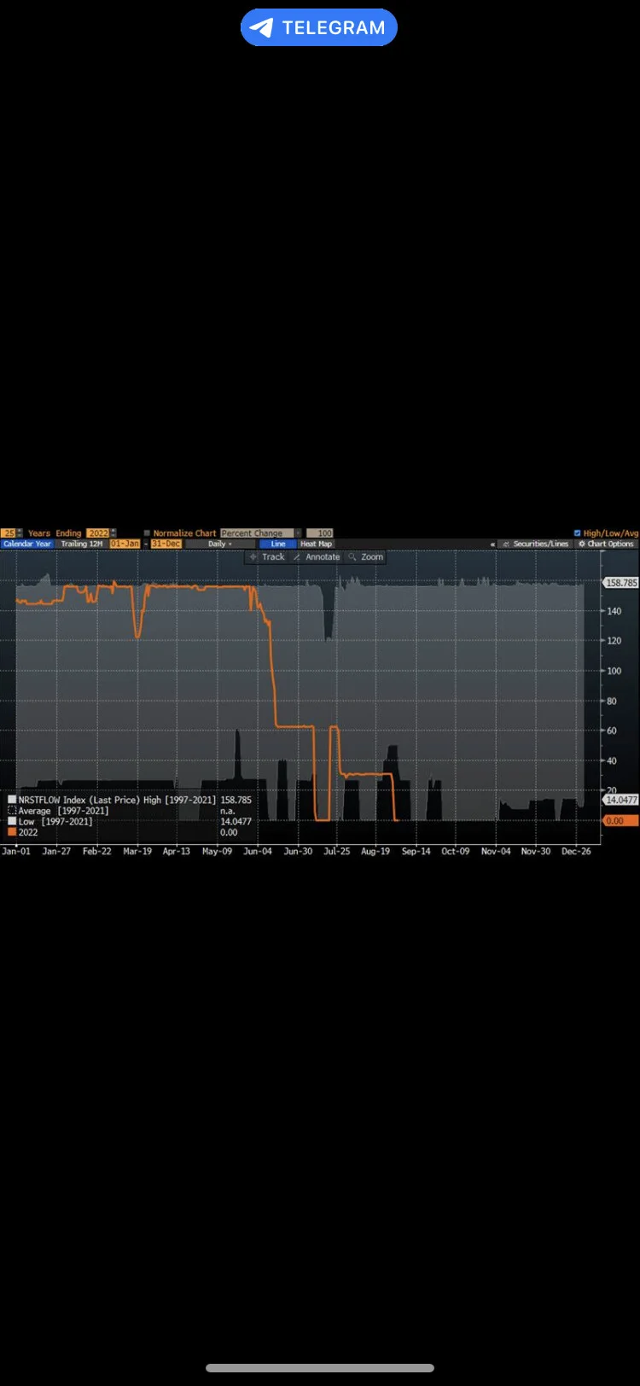The image size is (640, 1386).
Task: Activate the Track crosshair tool
Action: [266, 556]
